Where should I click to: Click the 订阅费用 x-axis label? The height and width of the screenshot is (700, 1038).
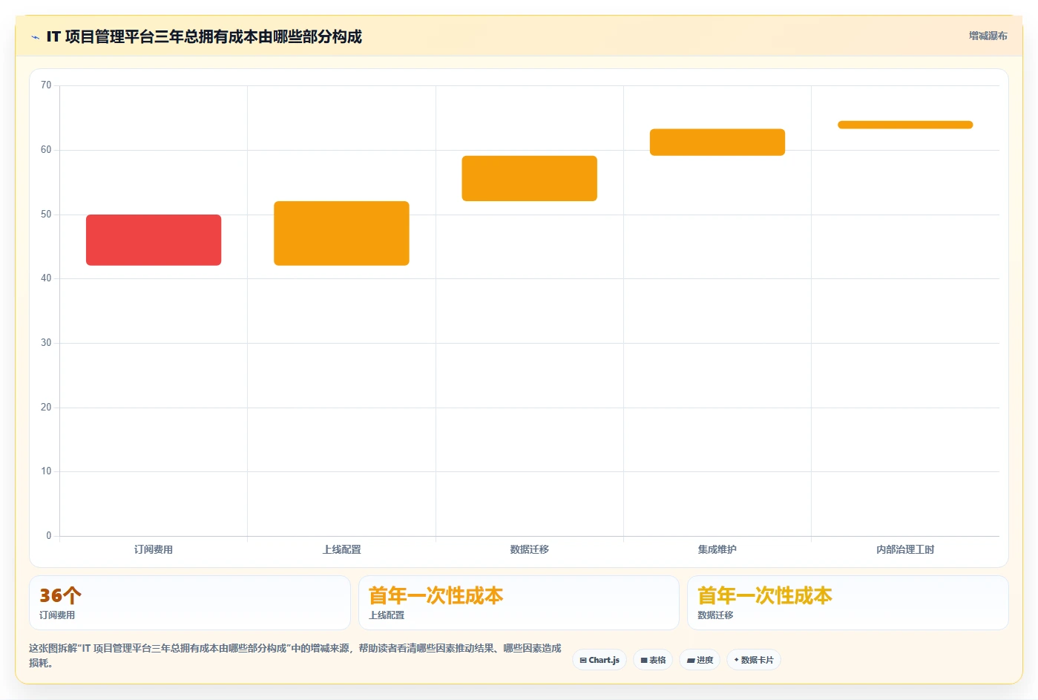click(154, 549)
